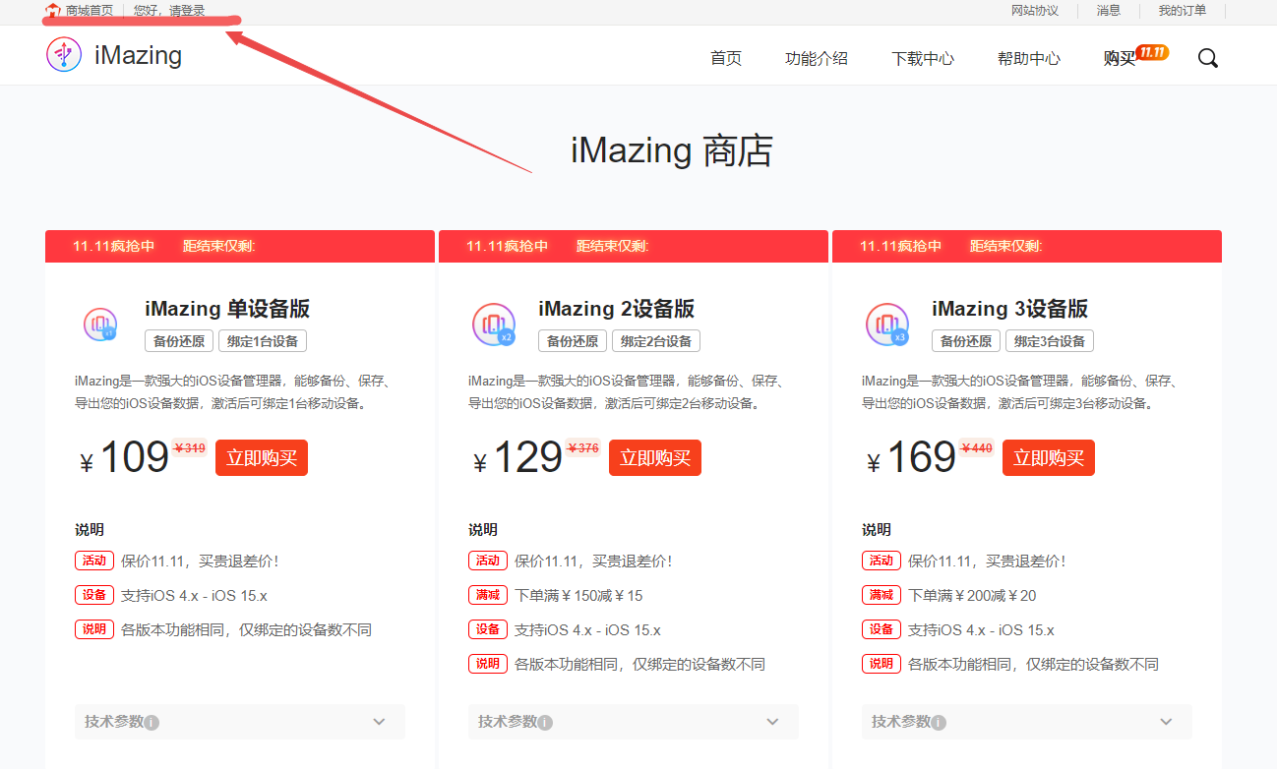The image size is (1277, 769).
Task: Click the 下单满￥200减￥20 text
Action: pos(972,596)
